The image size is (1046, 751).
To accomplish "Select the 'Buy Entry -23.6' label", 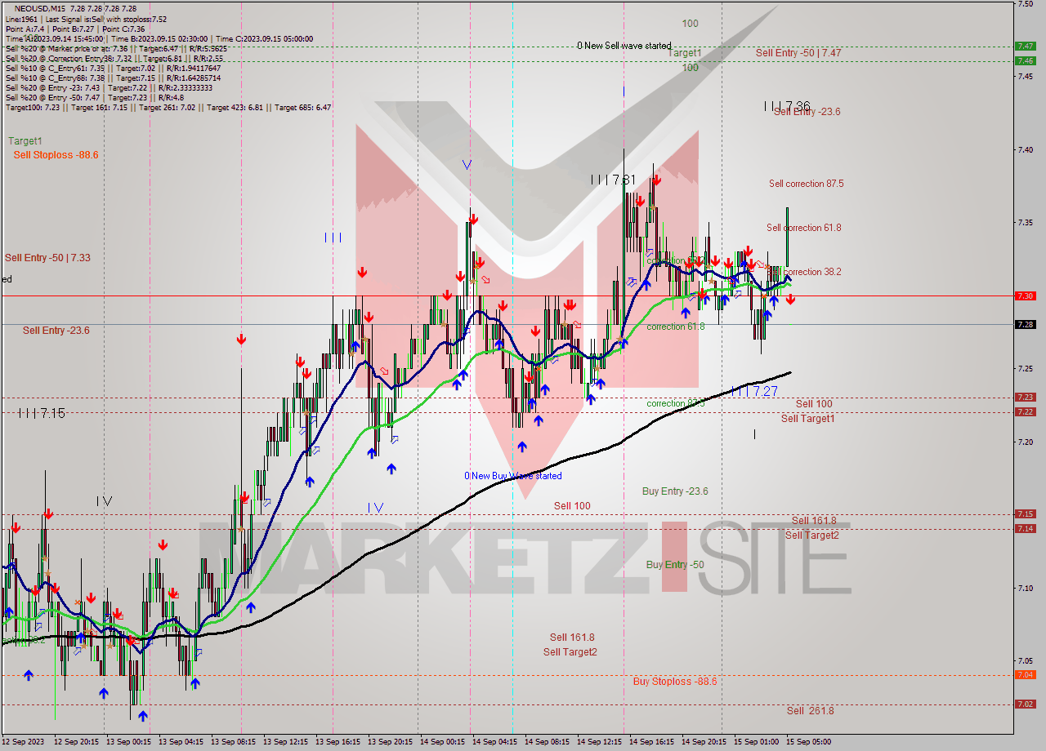I will [x=675, y=491].
